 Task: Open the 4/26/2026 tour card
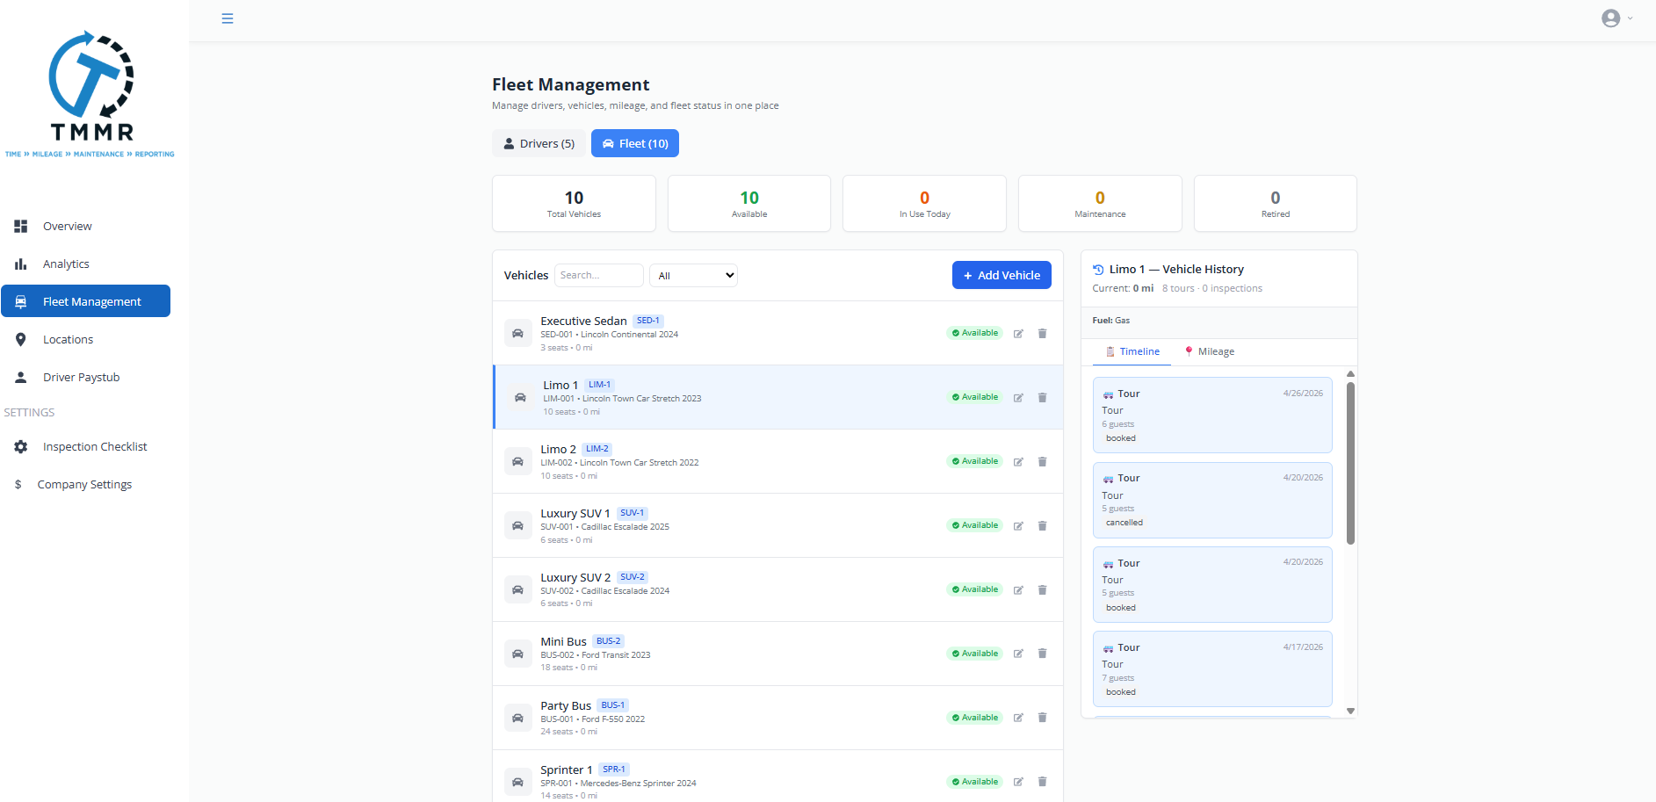click(x=1212, y=415)
